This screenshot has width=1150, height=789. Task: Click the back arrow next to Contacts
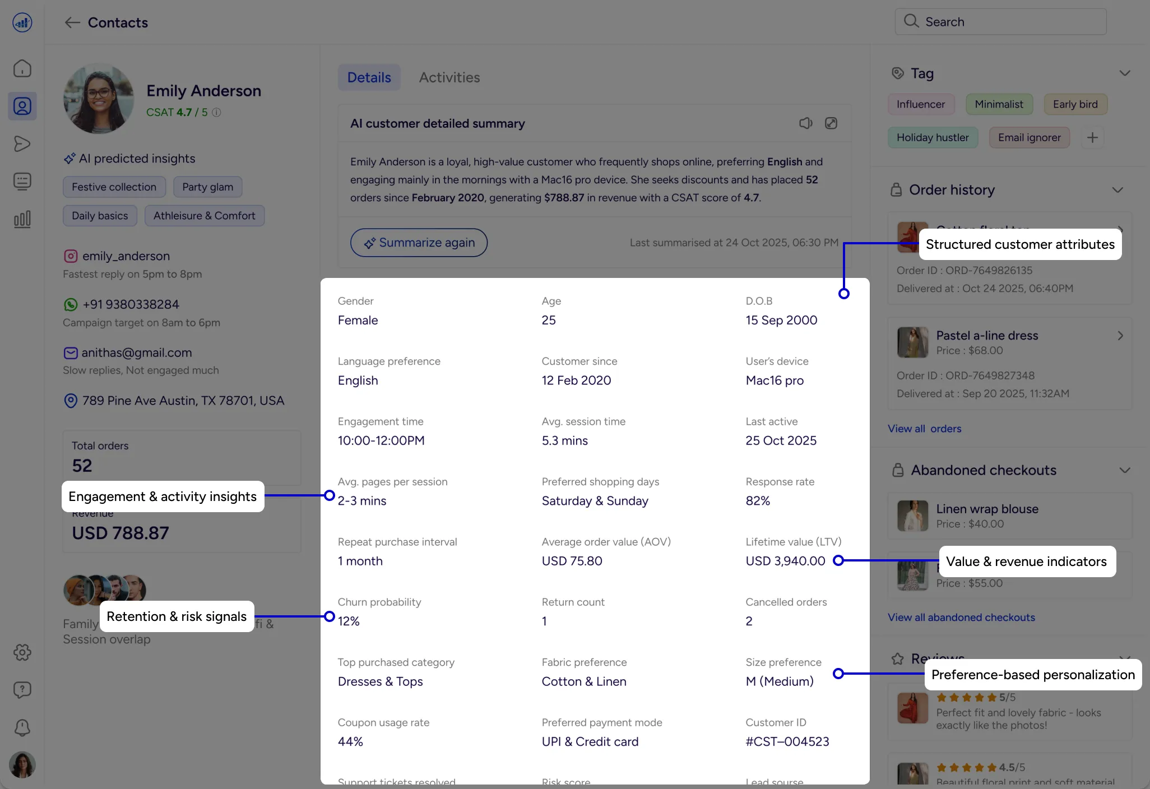point(72,22)
